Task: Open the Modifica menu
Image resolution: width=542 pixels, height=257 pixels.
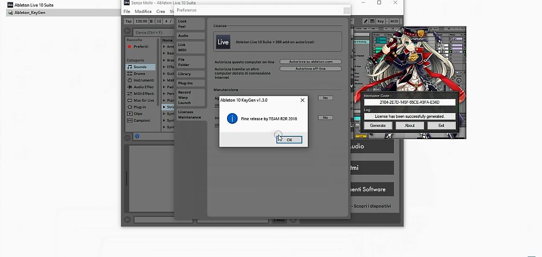Action: [143, 11]
